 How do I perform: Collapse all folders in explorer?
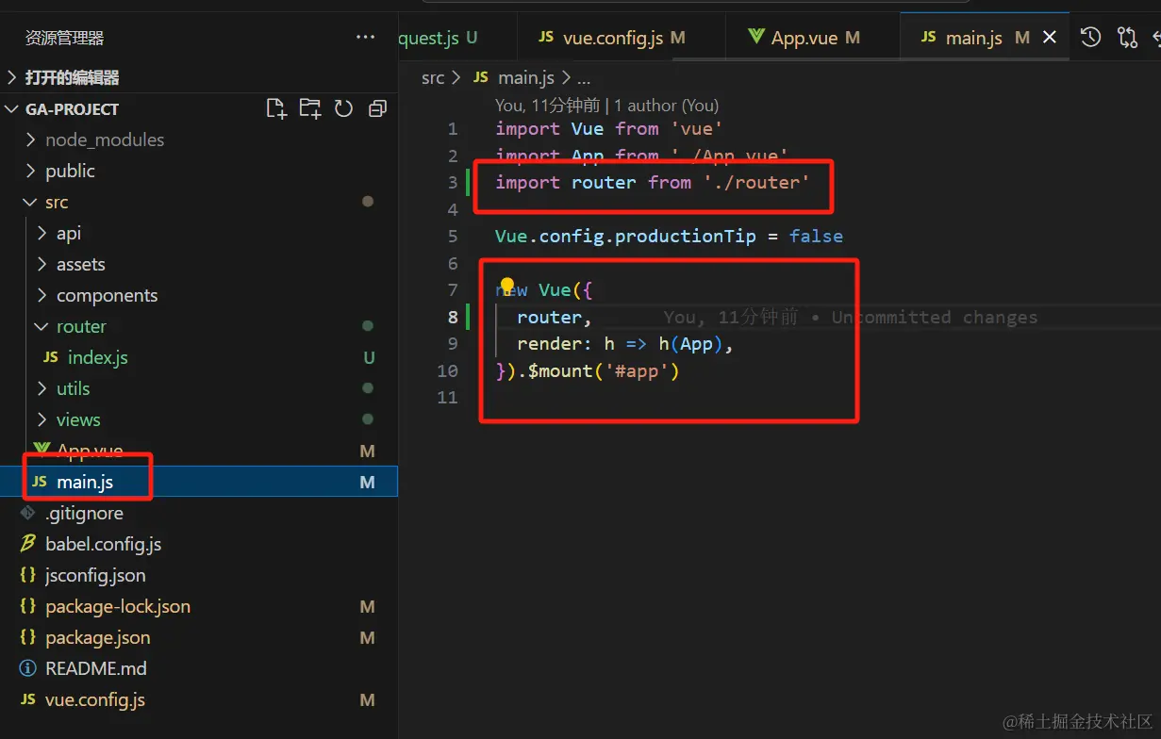377,109
